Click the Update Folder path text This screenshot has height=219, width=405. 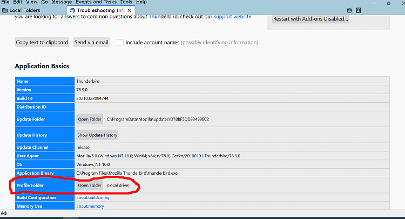[x=158, y=119]
